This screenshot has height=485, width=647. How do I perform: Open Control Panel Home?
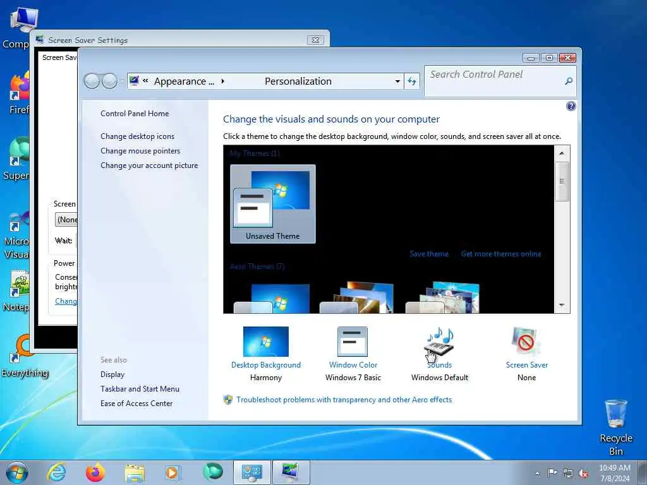pyautogui.click(x=135, y=114)
